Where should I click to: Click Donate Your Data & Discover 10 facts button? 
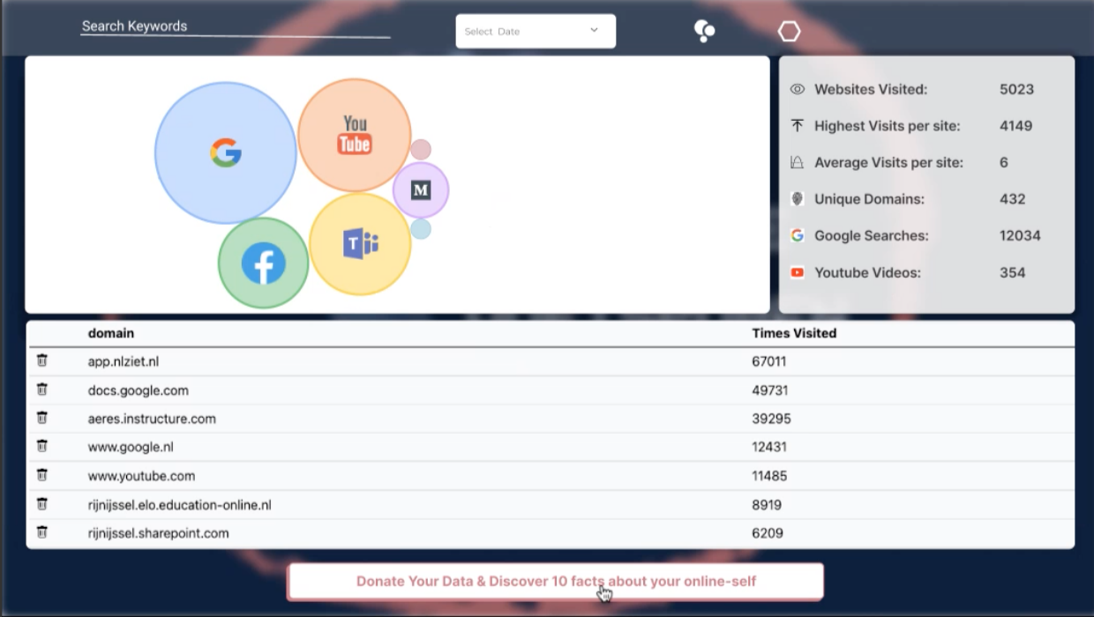point(556,582)
